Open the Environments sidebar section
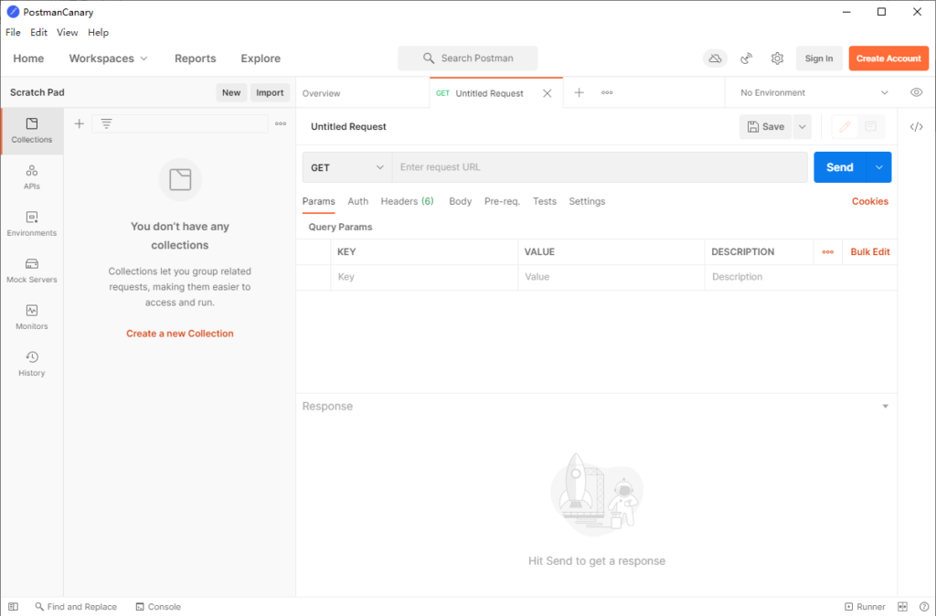The width and height of the screenshot is (936, 616). click(32, 223)
